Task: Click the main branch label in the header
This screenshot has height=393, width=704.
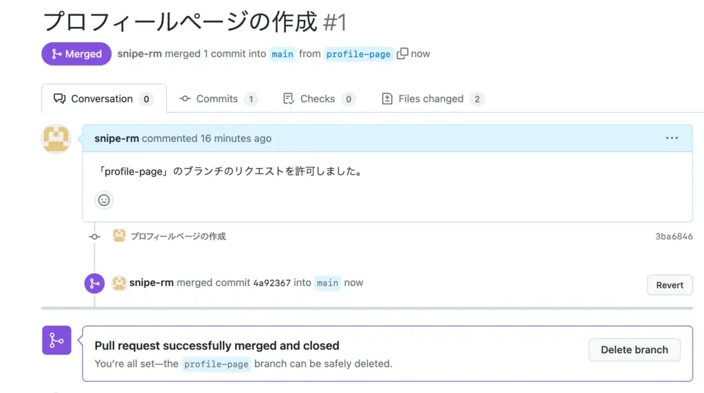Action: click(x=283, y=54)
